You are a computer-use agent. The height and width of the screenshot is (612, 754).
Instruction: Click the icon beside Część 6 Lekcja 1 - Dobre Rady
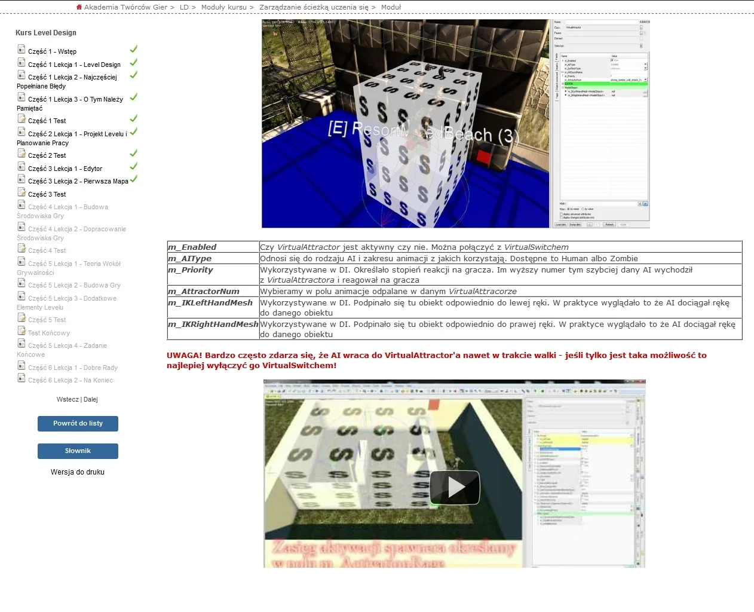22,365
